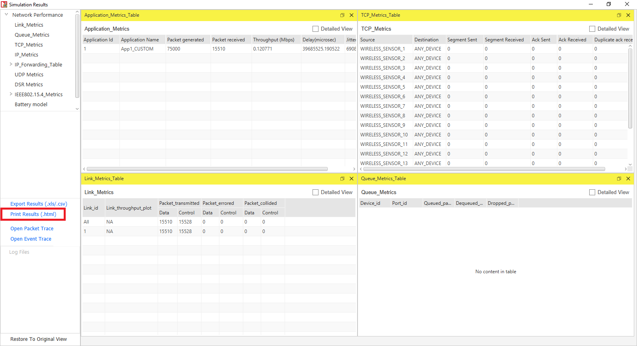
Task: Click down arrow of tree panel scrollbar
Action: point(77,109)
